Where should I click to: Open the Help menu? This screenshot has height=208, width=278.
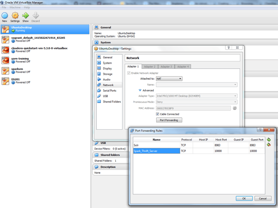(x=27, y=7)
